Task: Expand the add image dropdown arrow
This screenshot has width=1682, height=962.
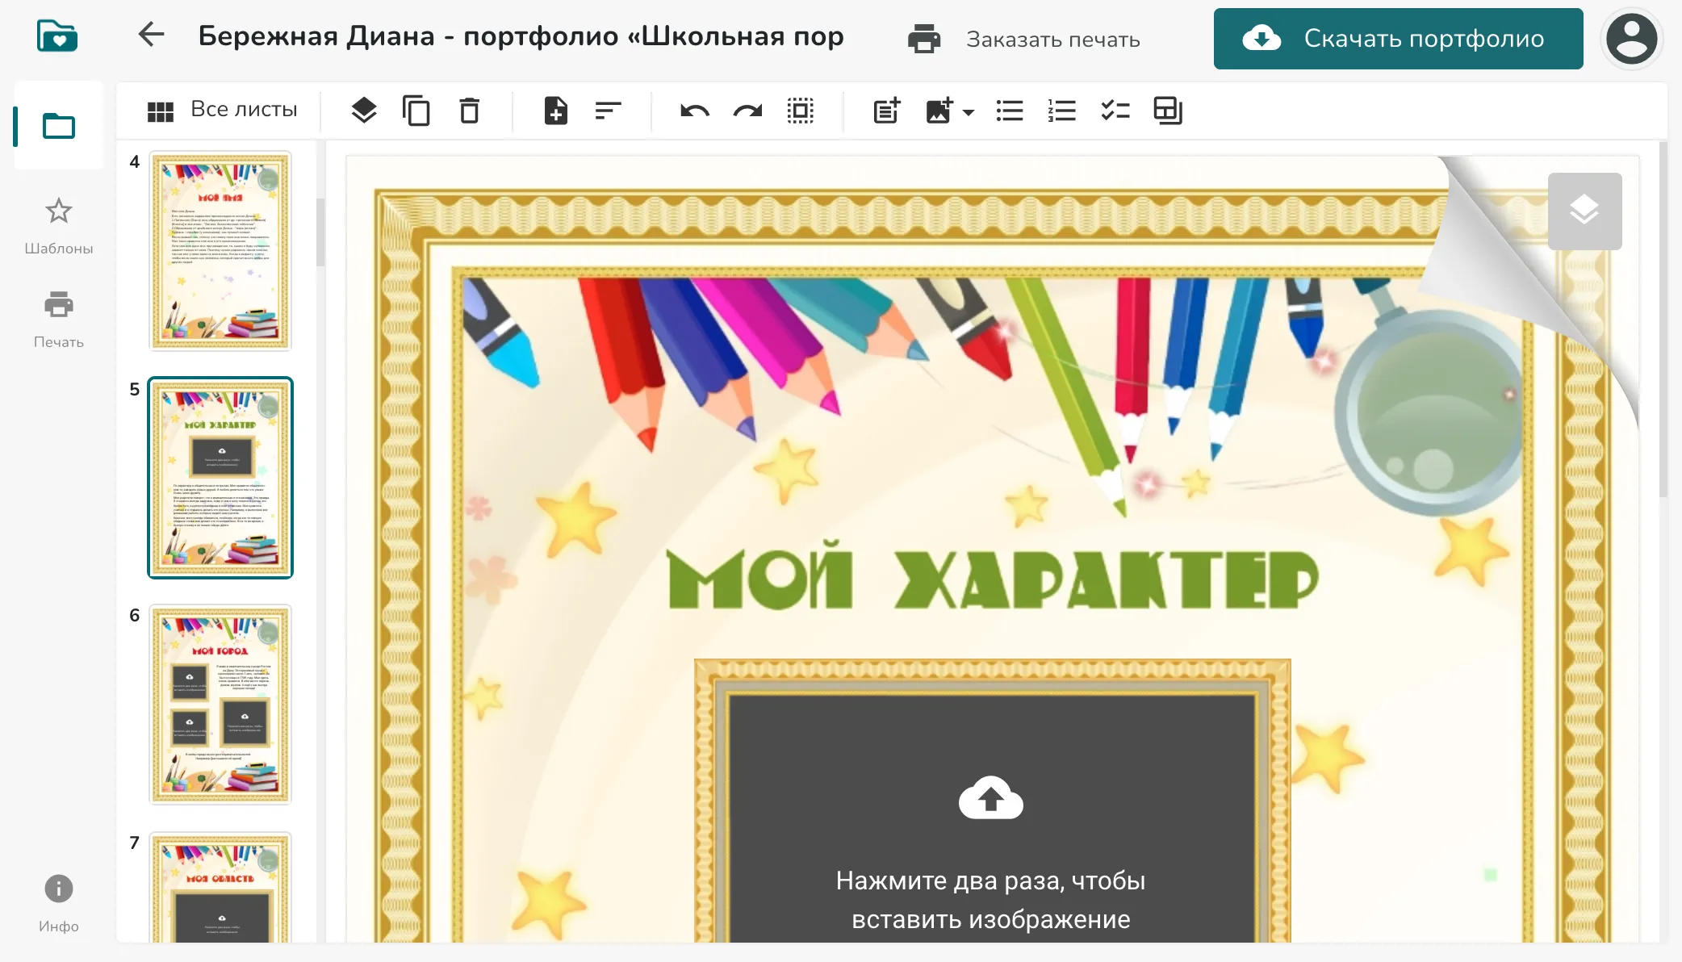Action: (x=969, y=112)
